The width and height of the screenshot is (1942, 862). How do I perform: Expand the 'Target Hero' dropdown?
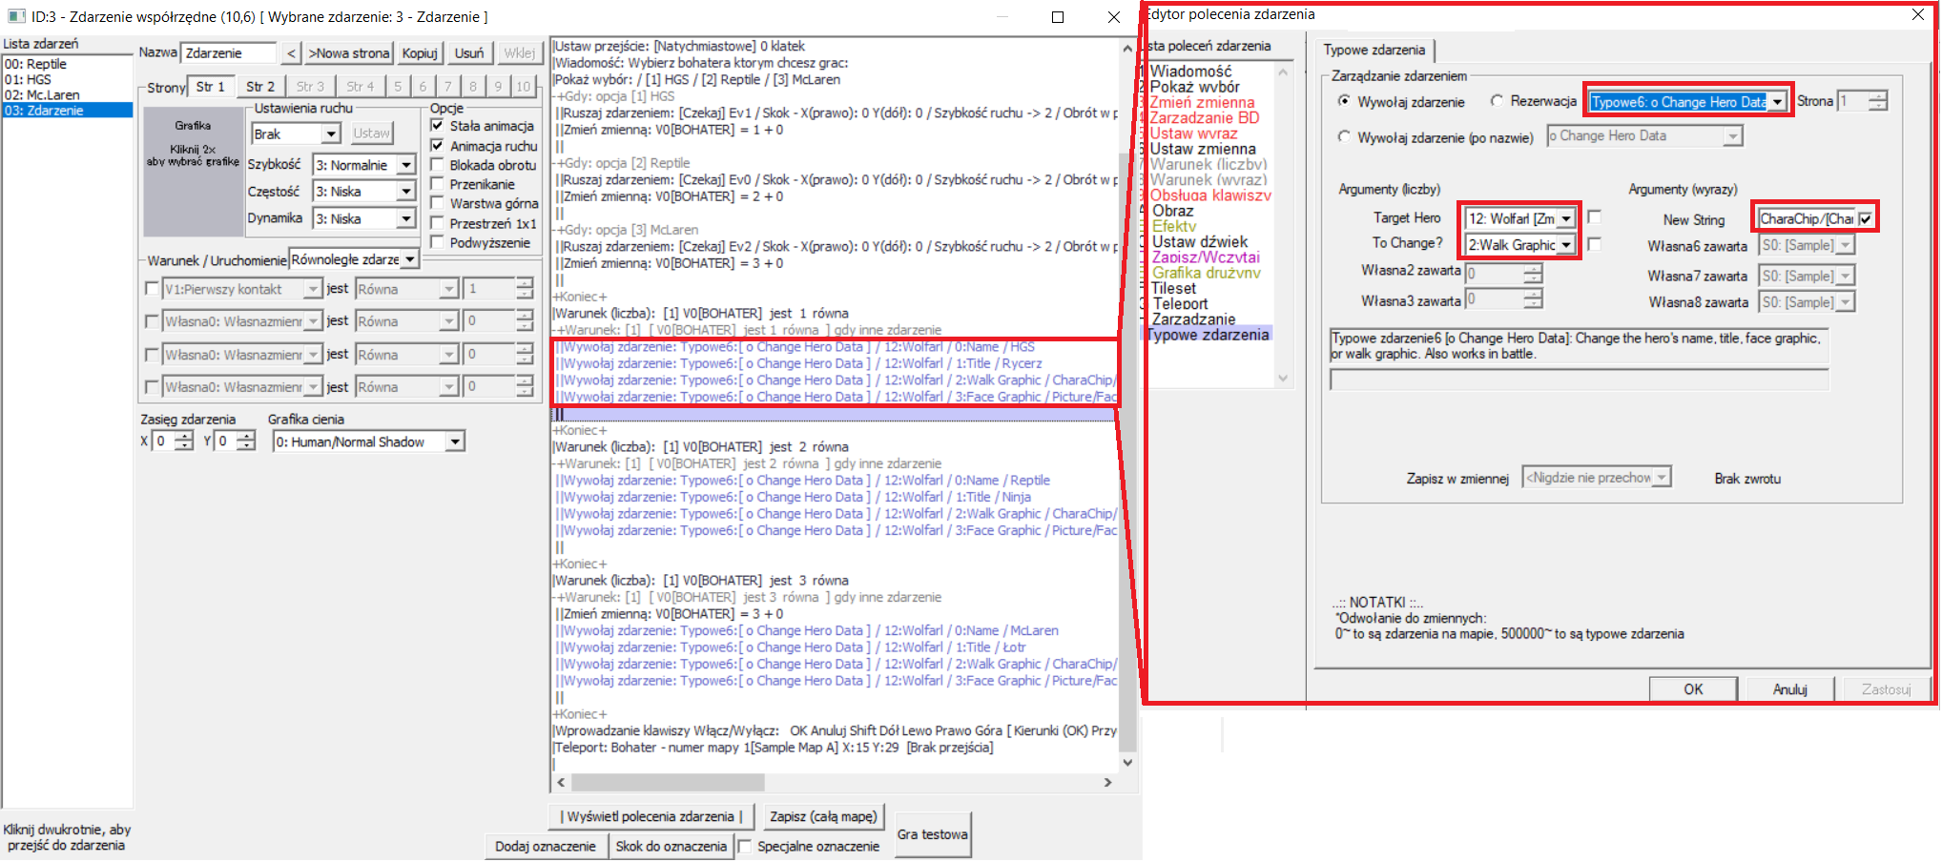click(1565, 219)
